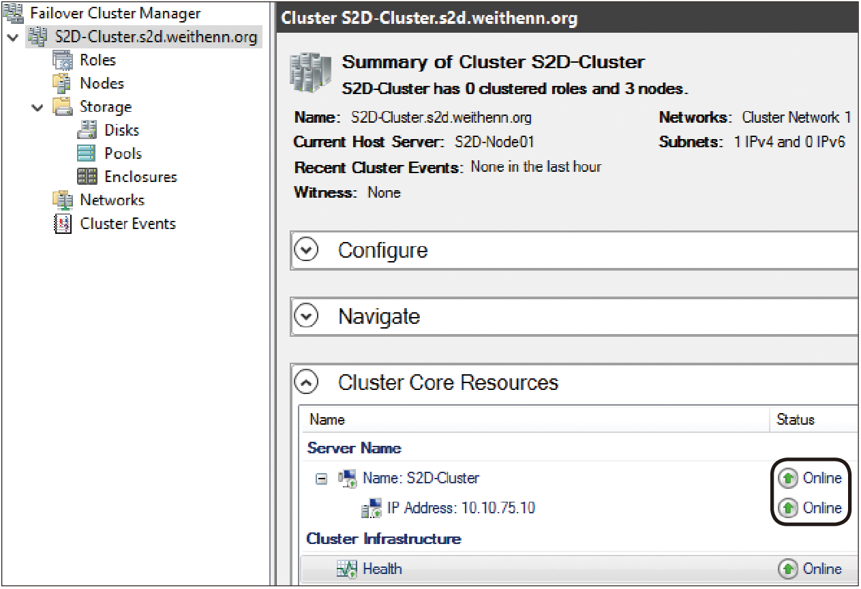
Task: Open the Nodes node
Action: coord(102,83)
